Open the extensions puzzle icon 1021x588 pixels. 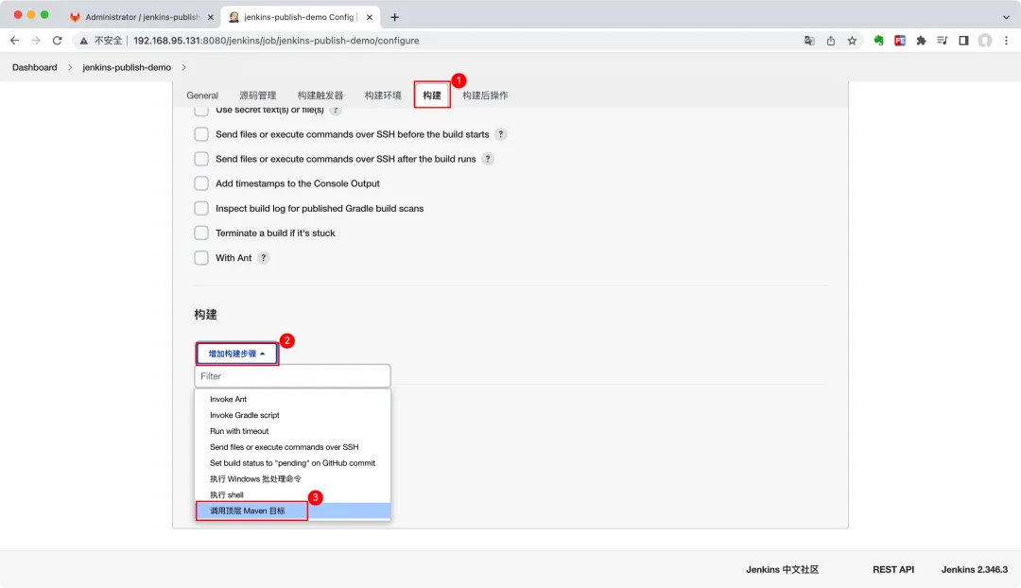(x=921, y=41)
